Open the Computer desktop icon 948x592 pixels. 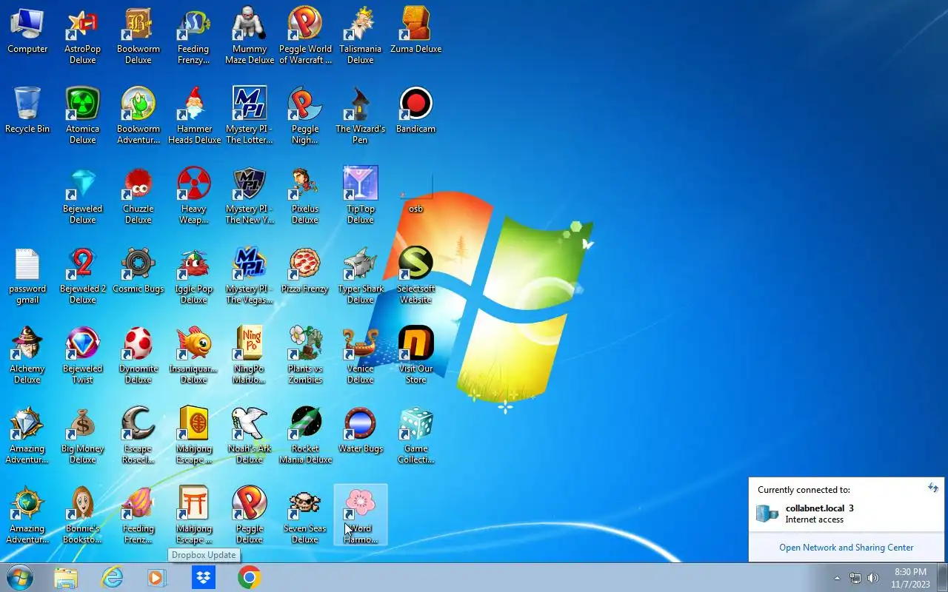[x=27, y=31]
